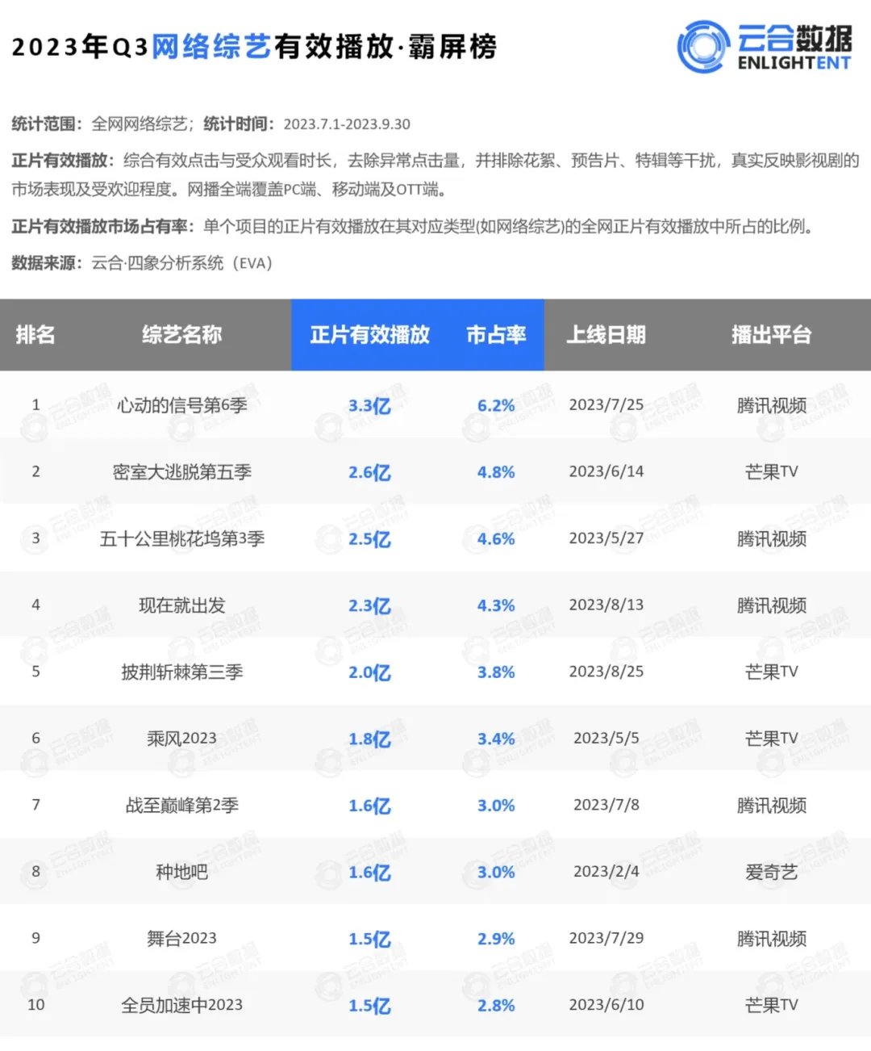Screen dimensions: 871x1051
Task: Select 1.6亿 value for 战至巅峰第2季
Action: [369, 806]
